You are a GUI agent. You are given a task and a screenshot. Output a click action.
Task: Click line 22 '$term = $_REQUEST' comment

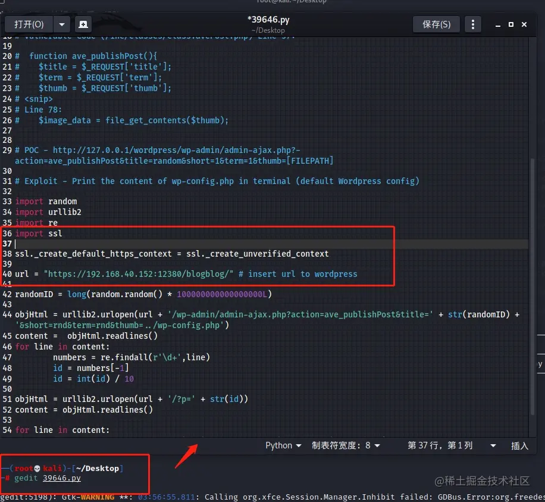click(88, 77)
